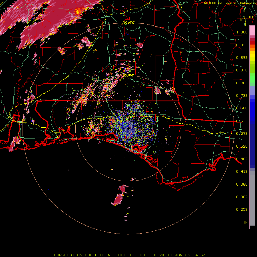257x257 pixels.
Task: Click the 0.467 scale value
Action: [x=242, y=159]
